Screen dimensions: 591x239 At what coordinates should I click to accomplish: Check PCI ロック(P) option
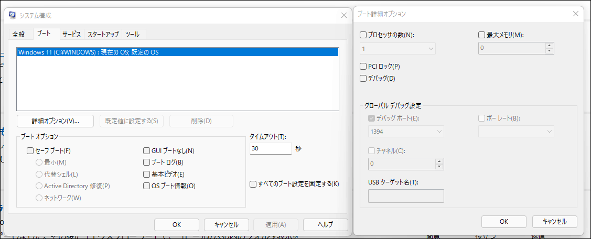(x=363, y=67)
